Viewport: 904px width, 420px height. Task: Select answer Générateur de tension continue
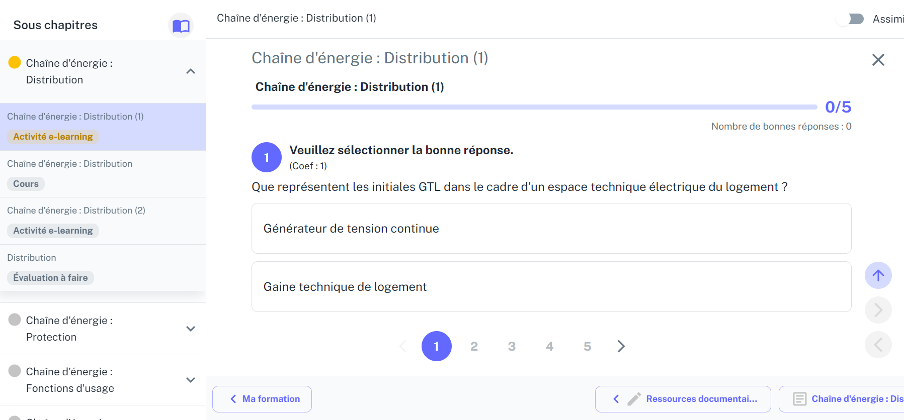(551, 229)
